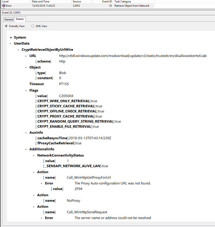Open the Details tab
This screenshot has width=215, height=227.
20,19
